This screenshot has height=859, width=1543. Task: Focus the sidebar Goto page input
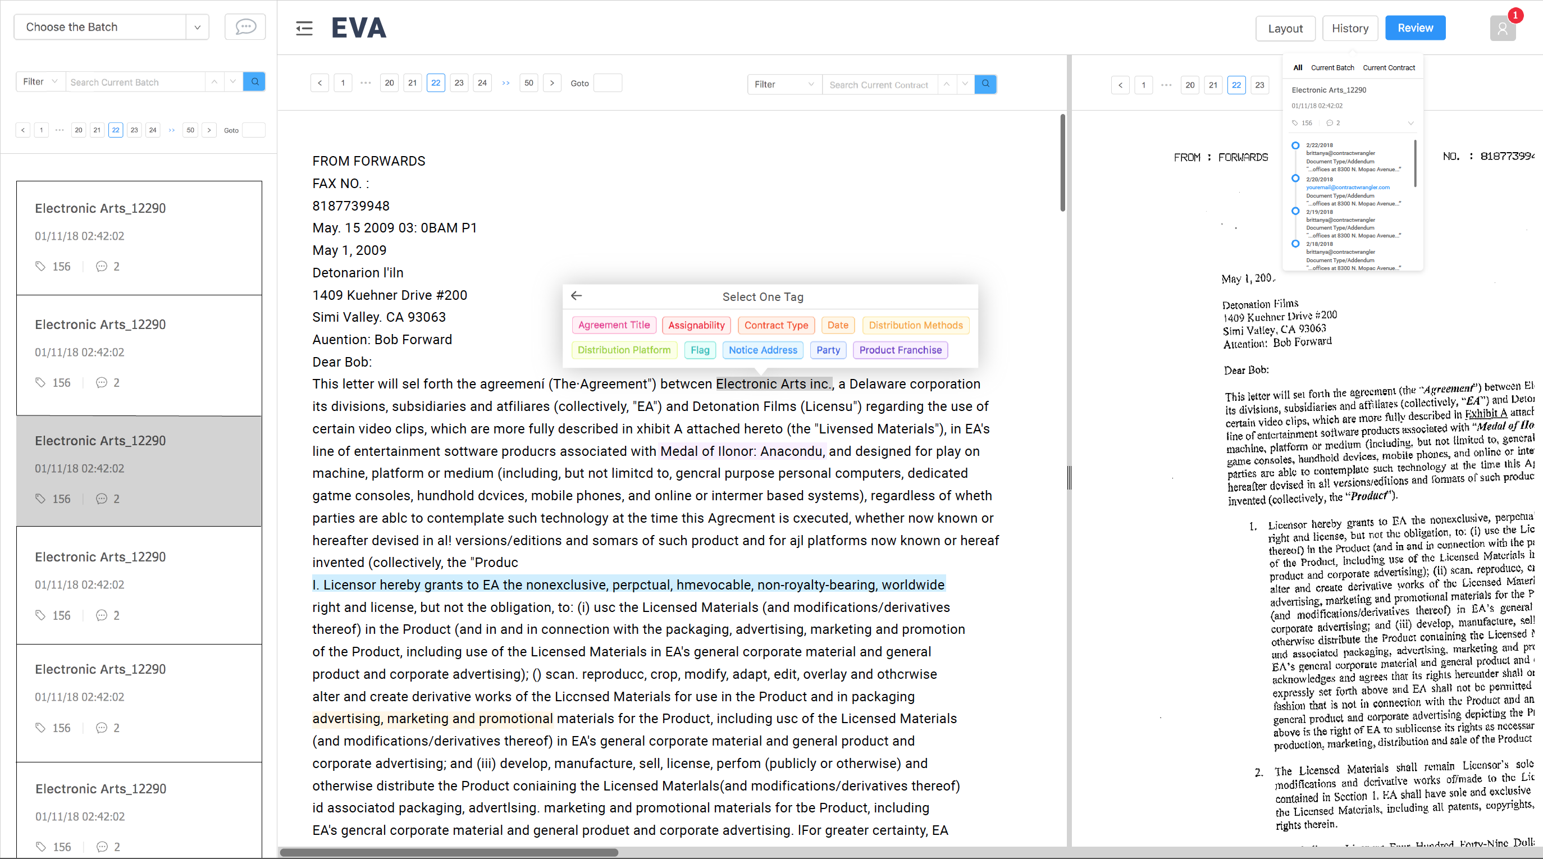pos(253,130)
